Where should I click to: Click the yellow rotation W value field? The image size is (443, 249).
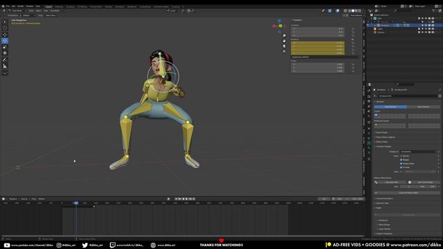318,43
